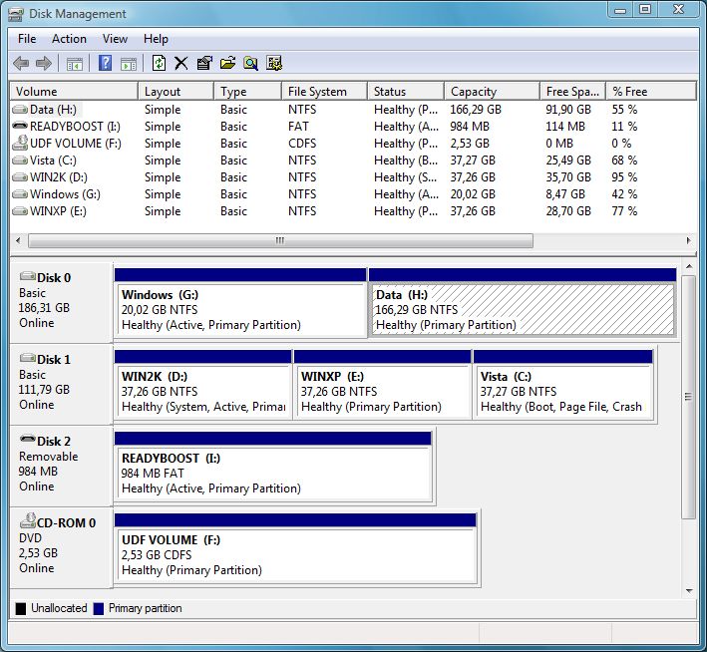The width and height of the screenshot is (707, 652).
Task: Select the UDF VOLUME (F:) volume row
Action: tap(353, 143)
